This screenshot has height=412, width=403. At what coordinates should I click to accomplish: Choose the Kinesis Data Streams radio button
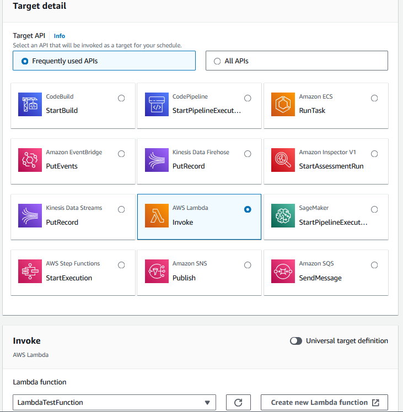pos(121,209)
